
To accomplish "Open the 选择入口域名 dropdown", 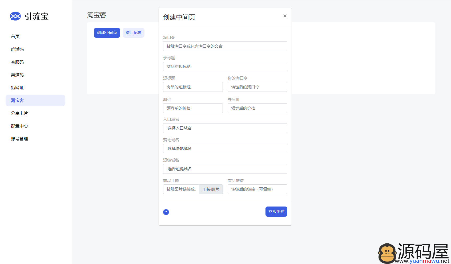I will tap(225, 128).
